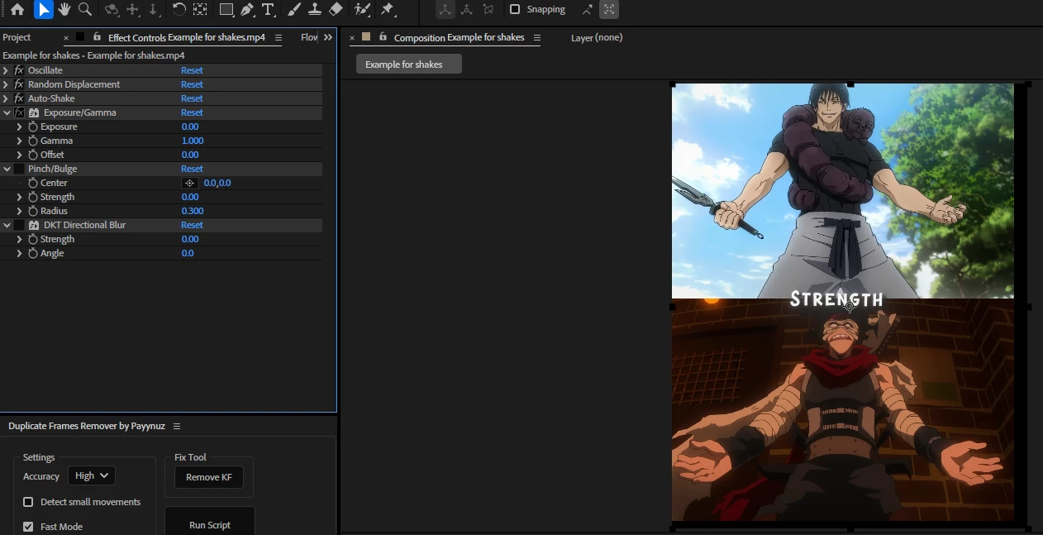Select the Clone Stamp tool
Screen dimensions: 1043x535
point(315,10)
